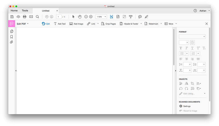Switch to Tools tab
This screenshot has height=126, width=219.
25,11
